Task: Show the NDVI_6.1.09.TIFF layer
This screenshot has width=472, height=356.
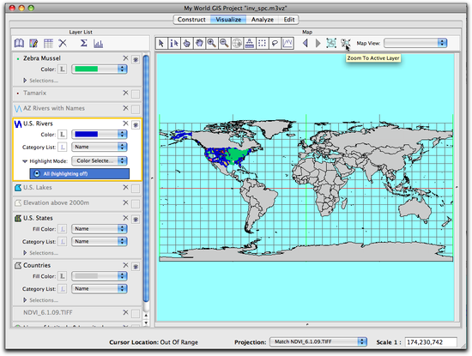Action: point(136,314)
